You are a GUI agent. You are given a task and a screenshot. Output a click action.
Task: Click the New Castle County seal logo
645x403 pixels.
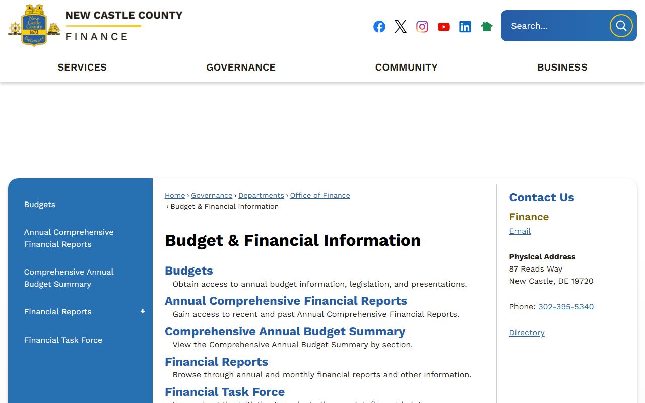click(34, 26)
